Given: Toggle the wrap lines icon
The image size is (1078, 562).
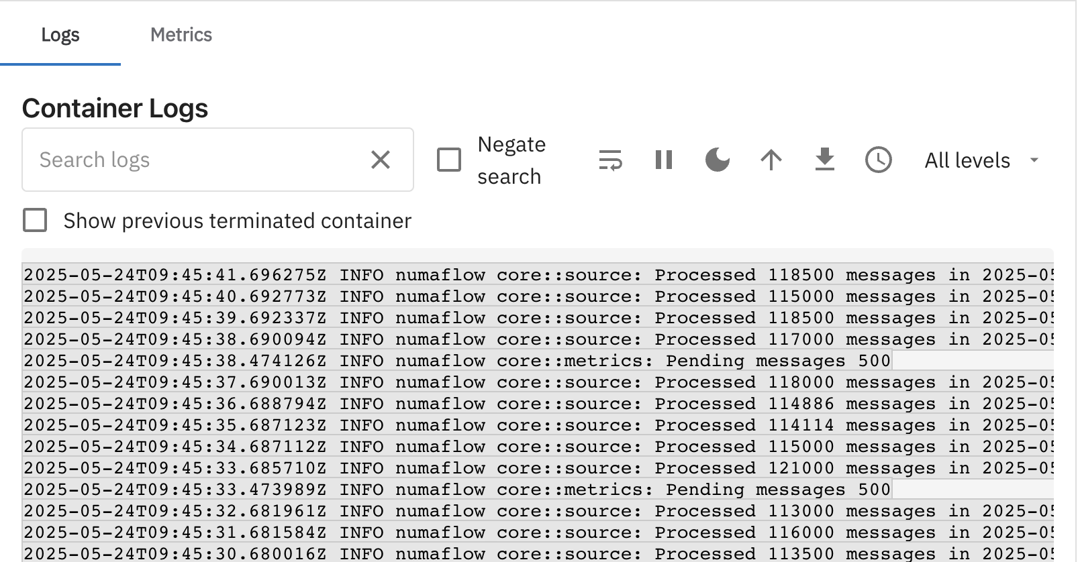Looking at the screenshot, I should 610,160.
